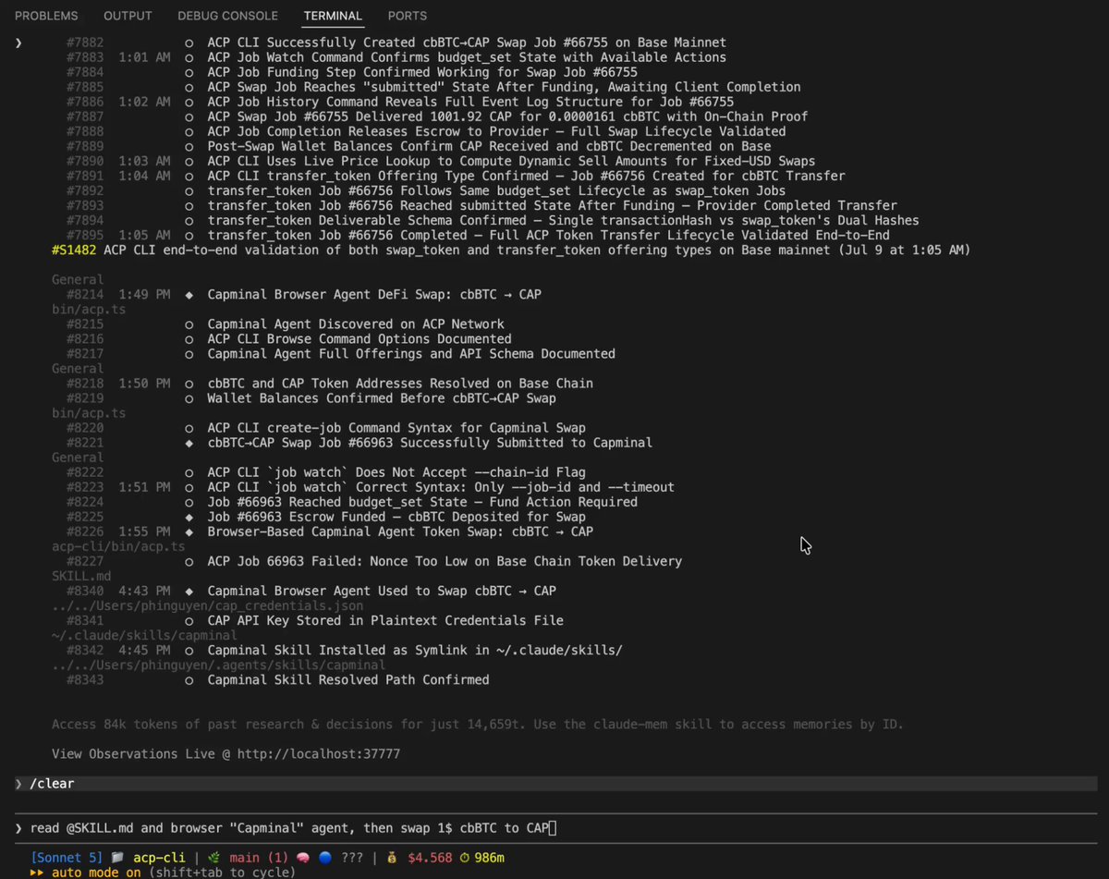Click 'Wallet Balances Confirmed Before cbBTC→CAP Swap' line
This screenshot has width=1109, height=879.
(x=382, y=398)
